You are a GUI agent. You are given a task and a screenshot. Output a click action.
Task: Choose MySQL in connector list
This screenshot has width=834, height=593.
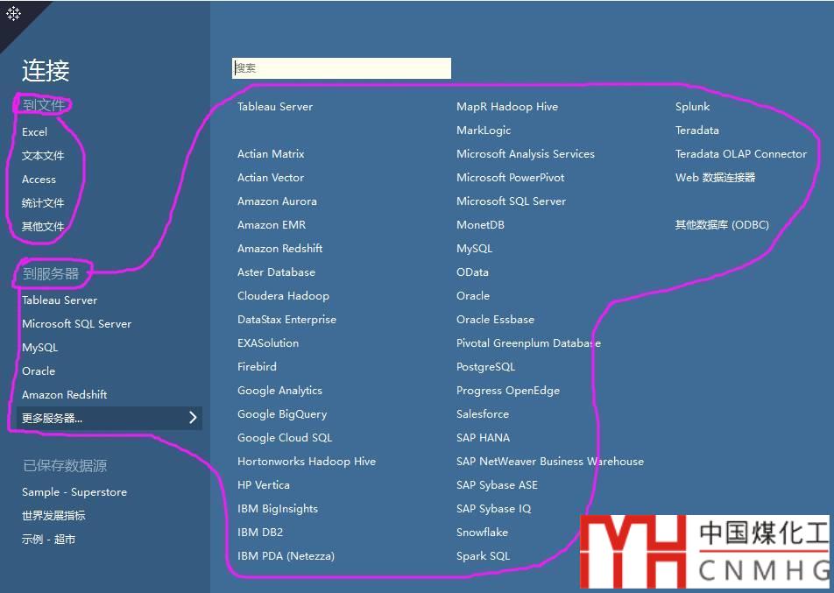pyautogui.click(x=475, y=249)
